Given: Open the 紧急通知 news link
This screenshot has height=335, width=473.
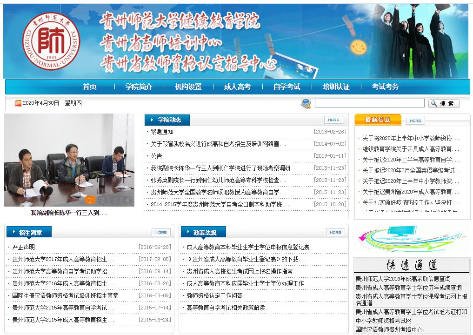Looking at the screenshot, I should click(x=162, y=132).
